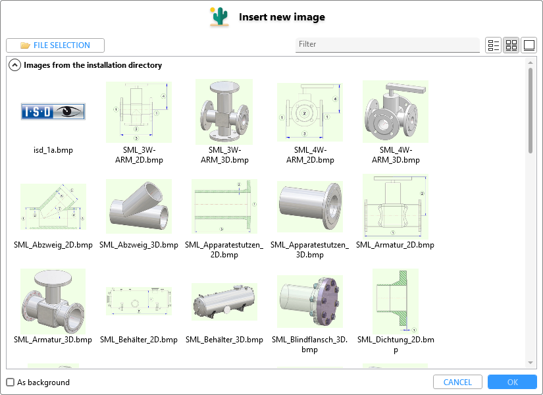Cancel the insert image dialog
The height and width of the screenshot is (395, 543).
click(457, 382)
